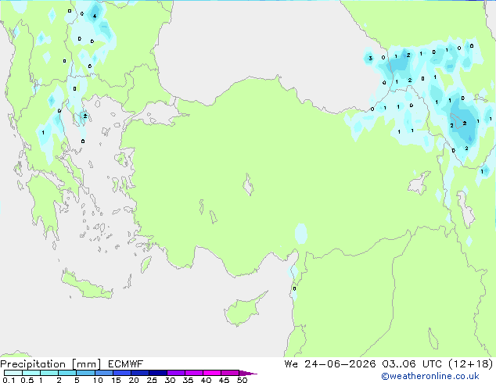Image resolution: width=496 pixels, height=383 pixels.
Task: Click the '03..06 UTC' time label
Action: (412, 364)
